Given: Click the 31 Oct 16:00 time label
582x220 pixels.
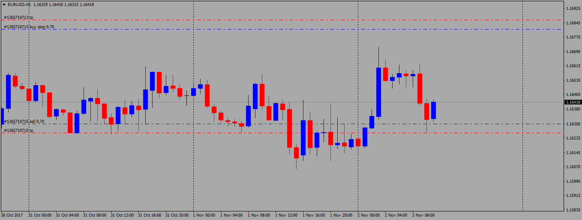Looking at the screenshot, I should pos(150,215).
